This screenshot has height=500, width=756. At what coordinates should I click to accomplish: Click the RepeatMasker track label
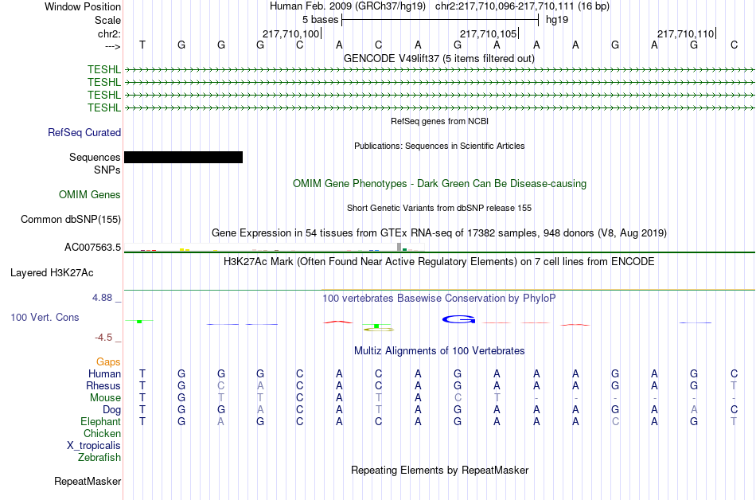pos(88,481)
